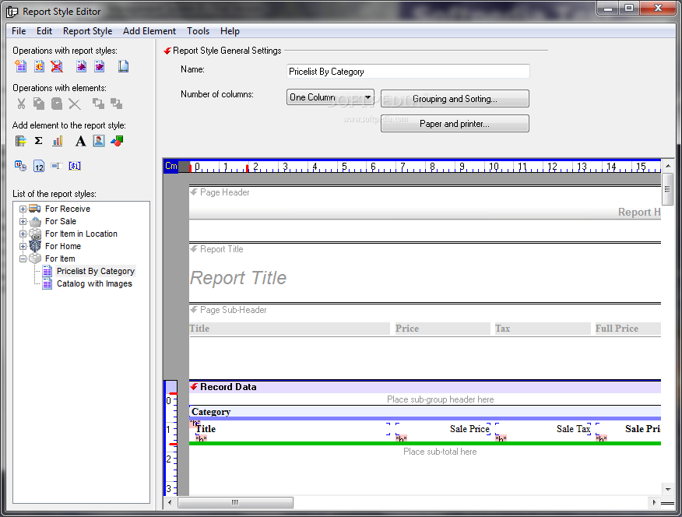Open the Tools menu
Viewport: 682px width, 517px height.
198,31
